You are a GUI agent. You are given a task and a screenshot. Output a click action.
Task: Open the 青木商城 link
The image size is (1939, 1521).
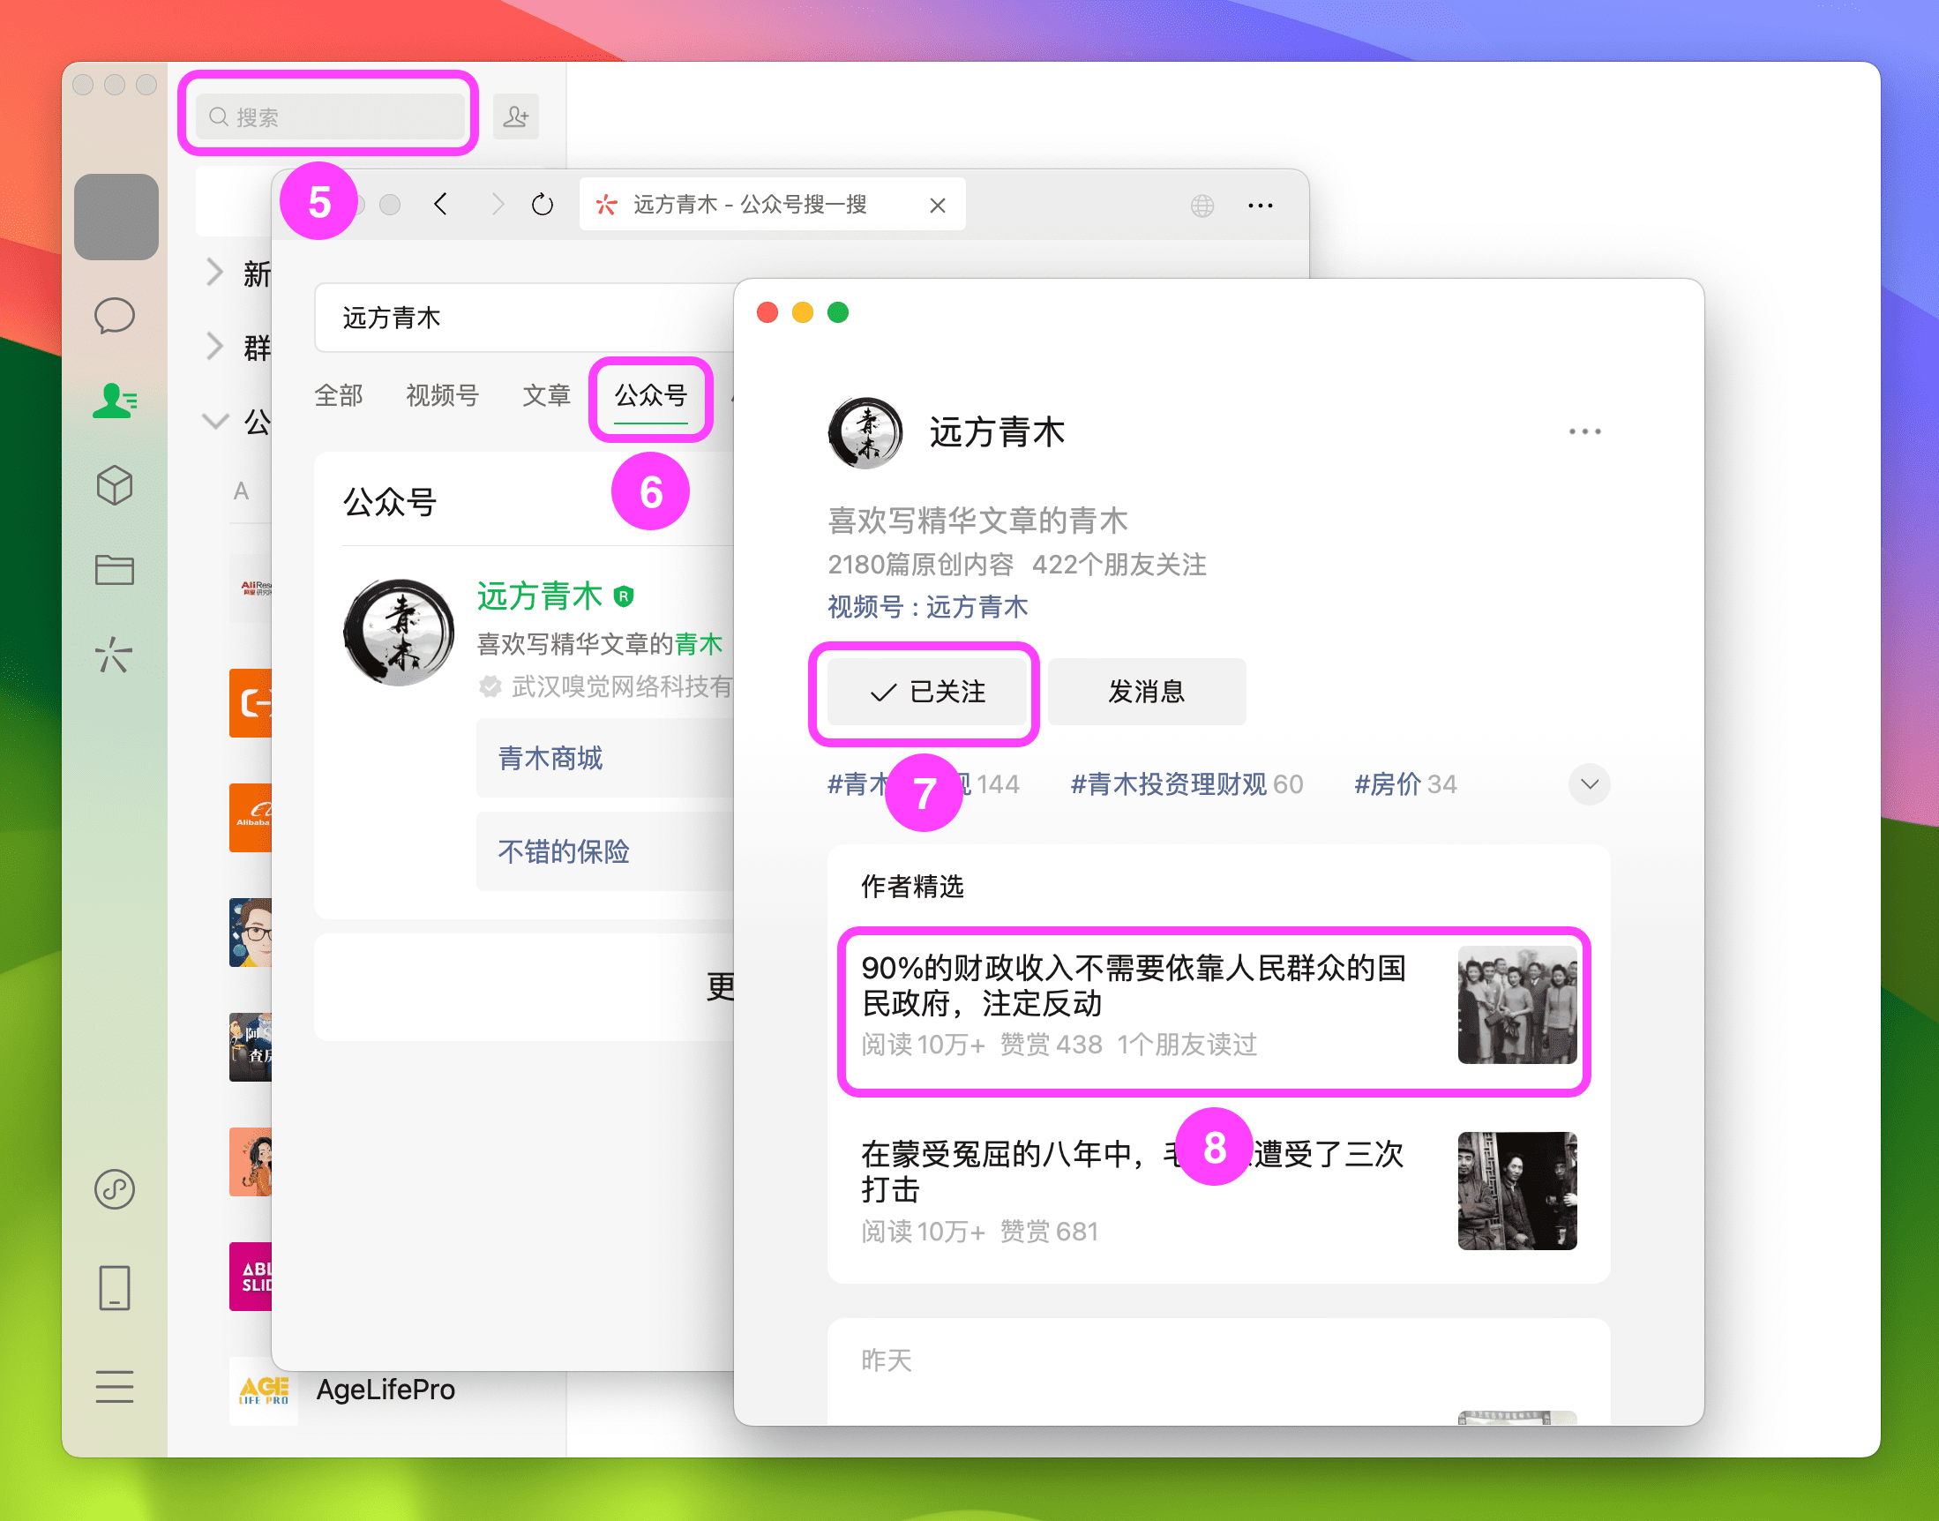551,758
